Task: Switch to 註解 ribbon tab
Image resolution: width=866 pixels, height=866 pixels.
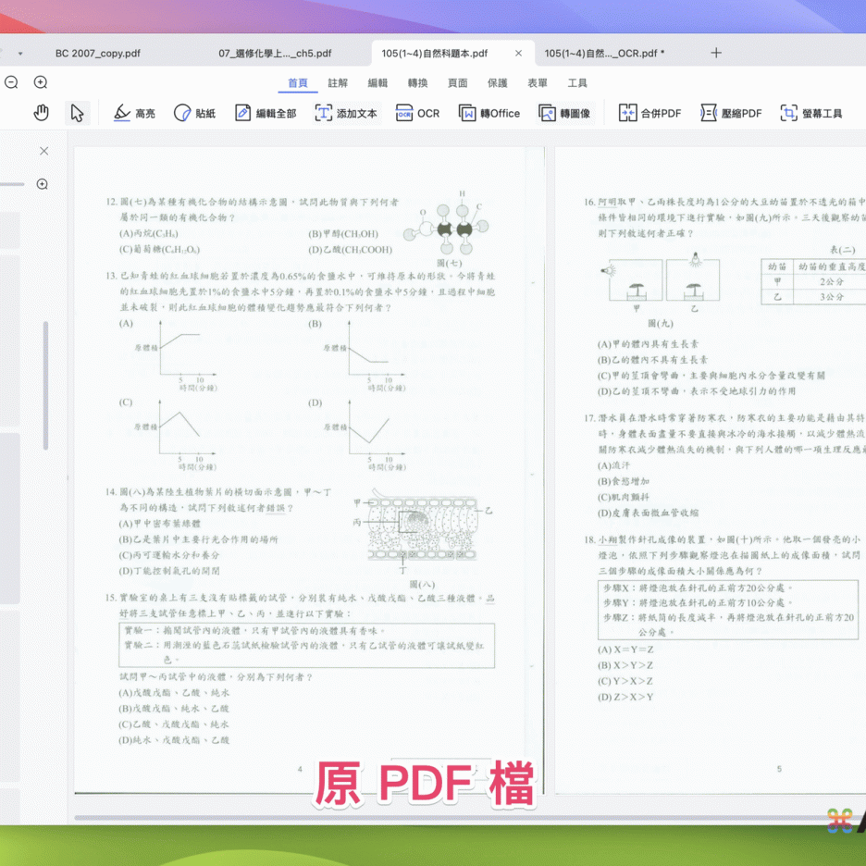Action: coord(338,83)
